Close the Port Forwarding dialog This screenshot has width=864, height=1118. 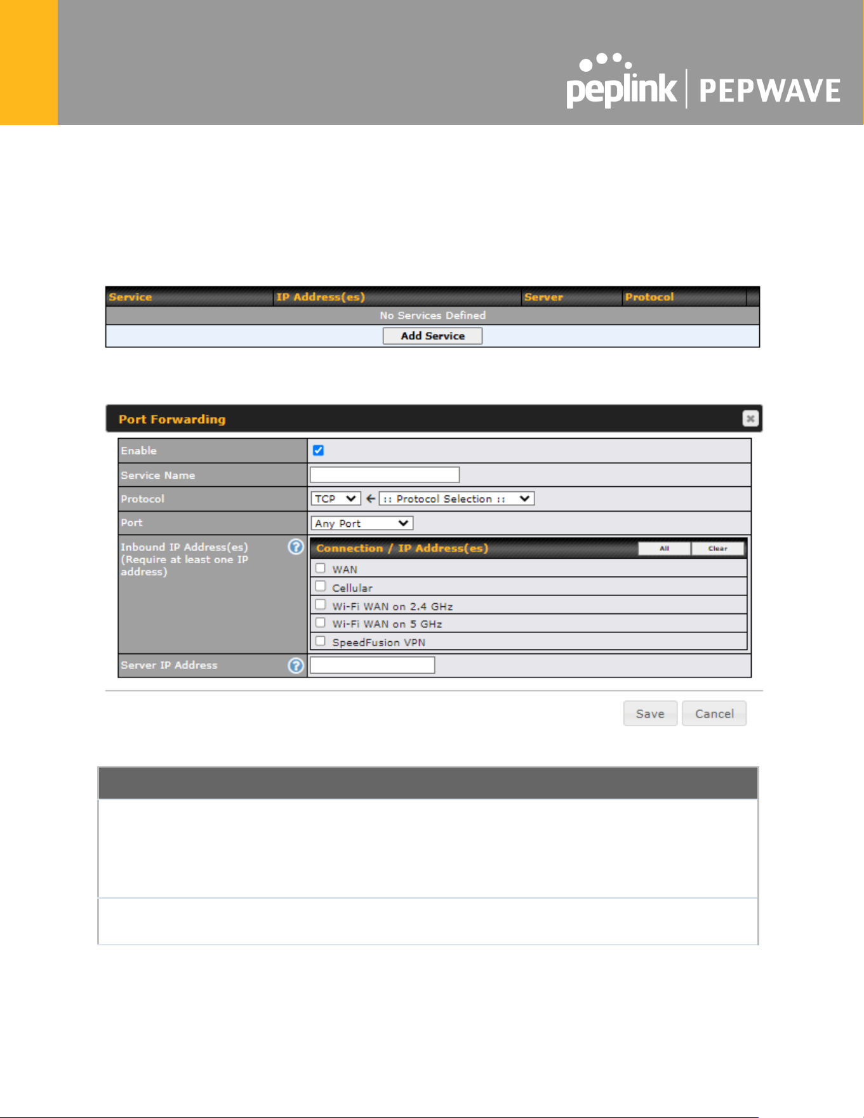pyautogui.click(x=750, y=418)
